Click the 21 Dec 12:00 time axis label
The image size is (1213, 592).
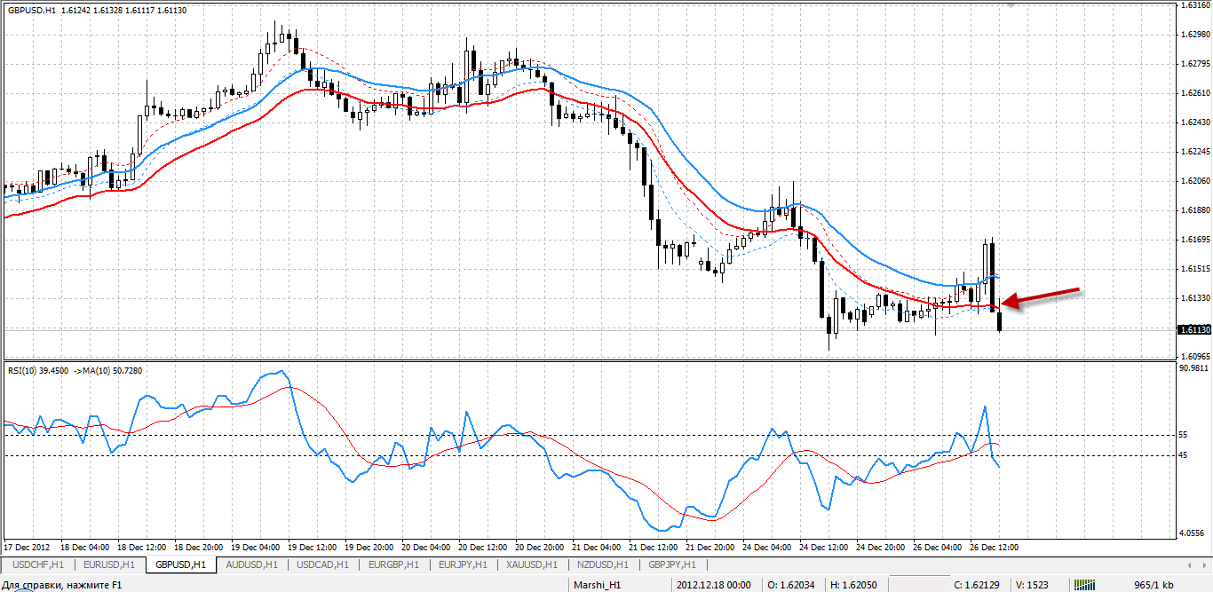(655, 547)
